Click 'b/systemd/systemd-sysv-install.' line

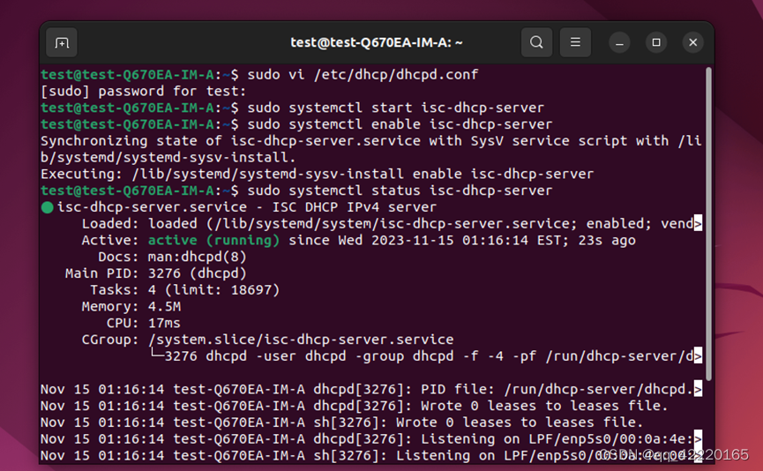coord(168,157)
